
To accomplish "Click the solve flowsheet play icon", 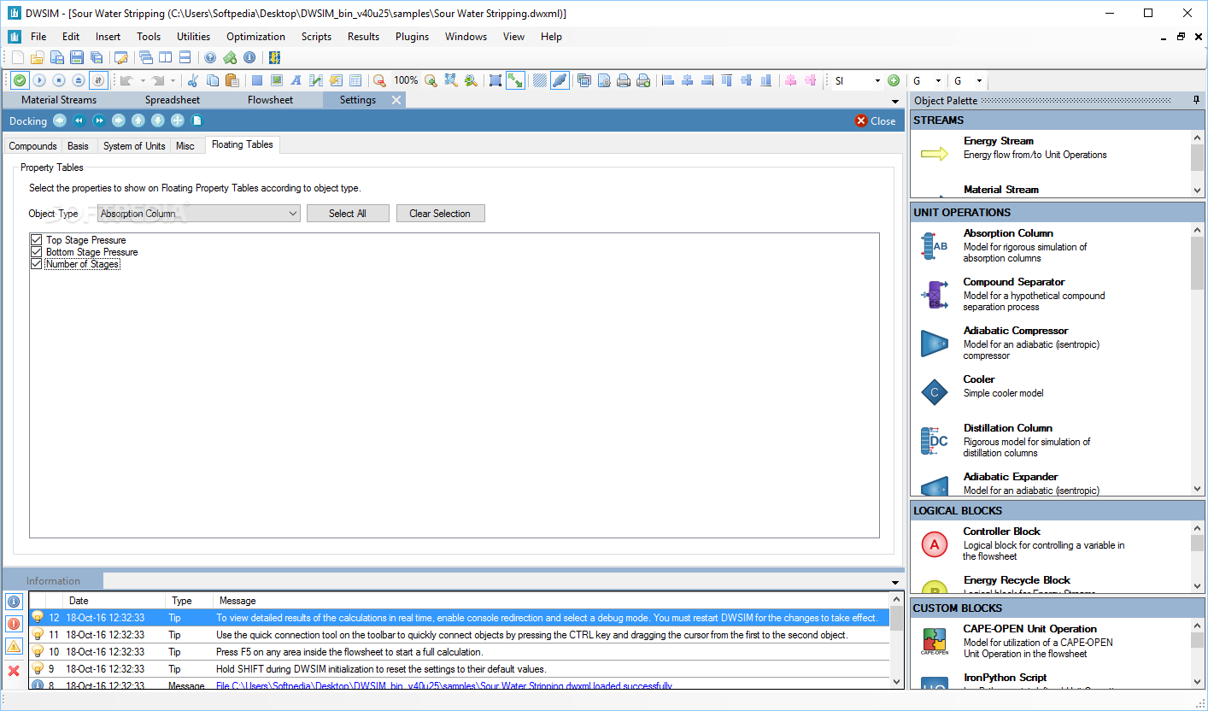I will [x=38, y=80].
